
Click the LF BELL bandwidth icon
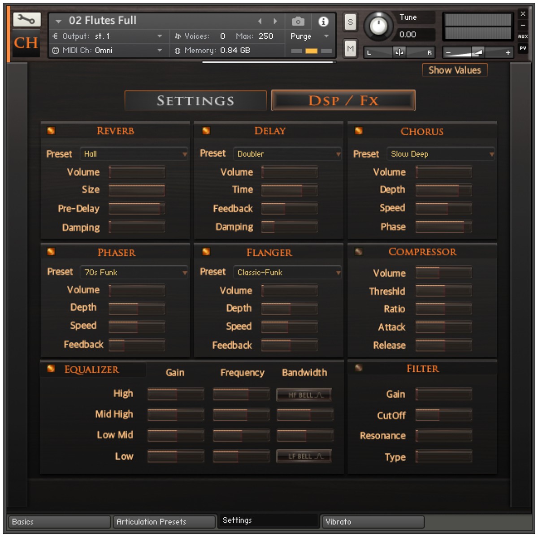(x=304, y=456)
